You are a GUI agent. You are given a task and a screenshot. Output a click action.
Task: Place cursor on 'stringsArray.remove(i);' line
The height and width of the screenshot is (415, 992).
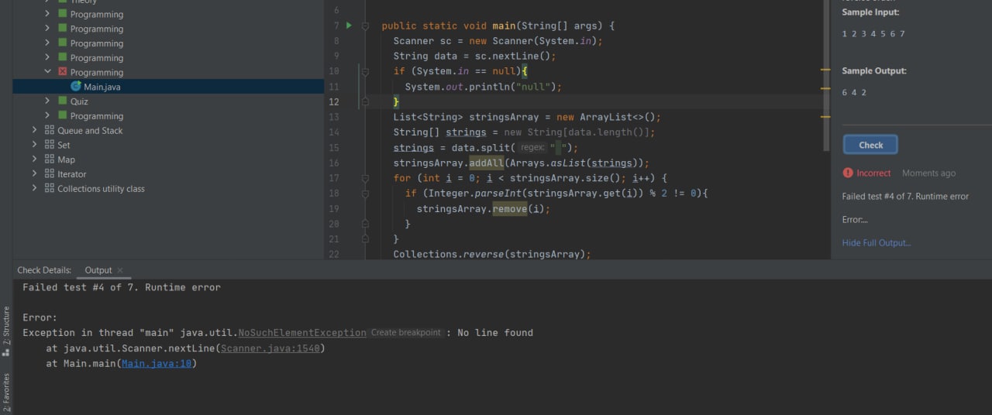(483, 208)
